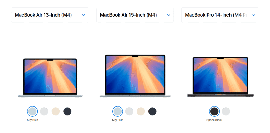Image resolution: width=270 pixels, height=133 pixels.
Task: Choose Silver swatch for MacBook Air 13-inch
Action: [x=44, y=111]
